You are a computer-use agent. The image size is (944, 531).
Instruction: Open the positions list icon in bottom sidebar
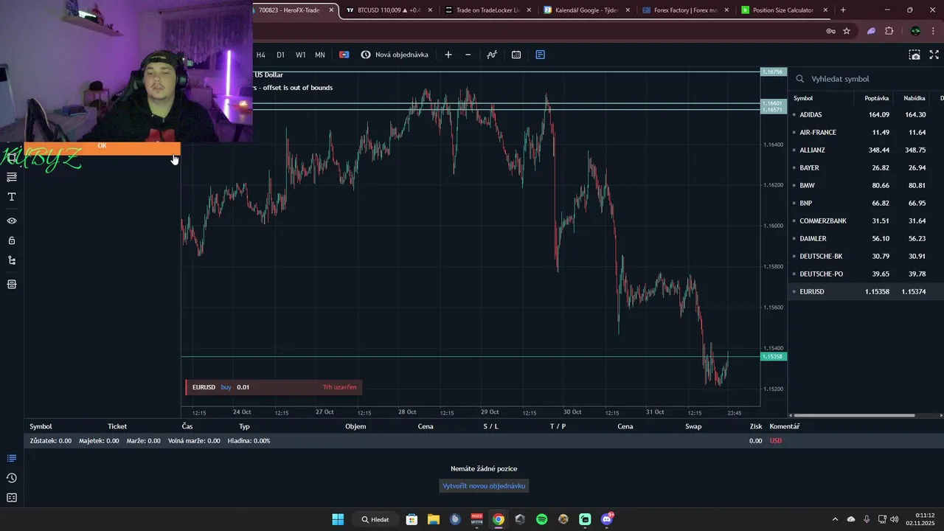pos(12,458)
